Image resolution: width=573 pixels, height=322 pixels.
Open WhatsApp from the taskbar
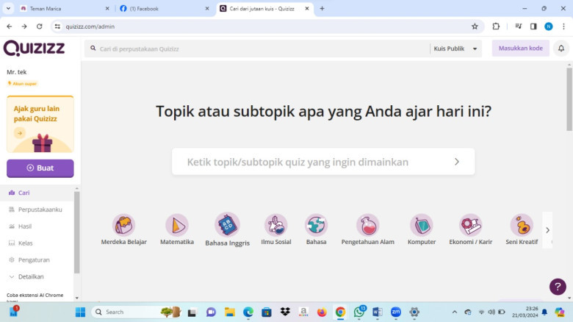point(359,312)
